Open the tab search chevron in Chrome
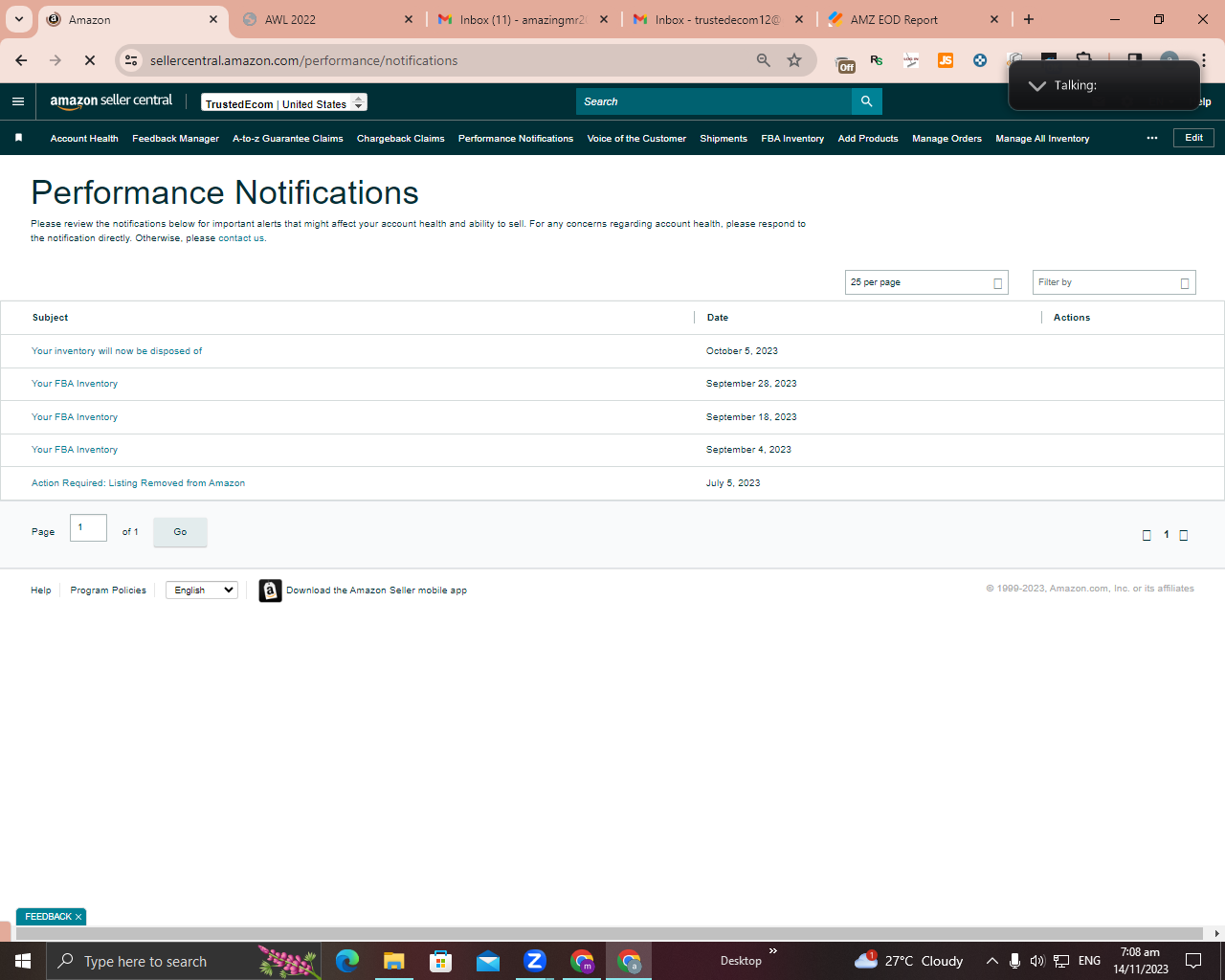The height and width of the screenshot is (980, 1225). pos(18,19)
